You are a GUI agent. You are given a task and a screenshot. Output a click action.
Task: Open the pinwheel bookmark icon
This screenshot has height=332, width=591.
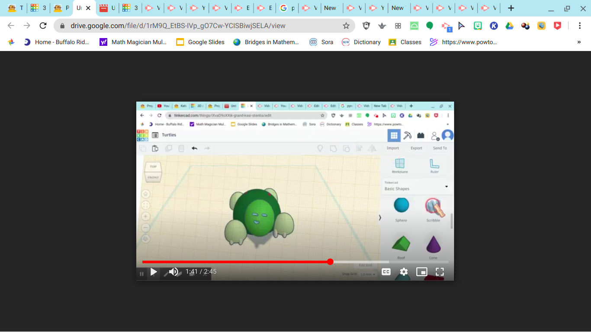tap(11, 42)
